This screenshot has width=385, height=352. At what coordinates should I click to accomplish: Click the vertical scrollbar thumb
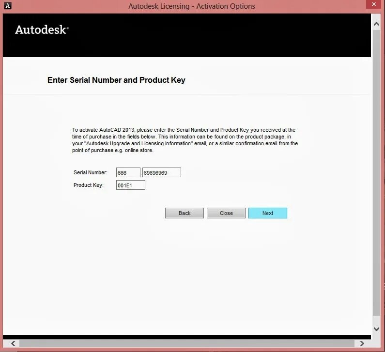[x=376, y=172]
